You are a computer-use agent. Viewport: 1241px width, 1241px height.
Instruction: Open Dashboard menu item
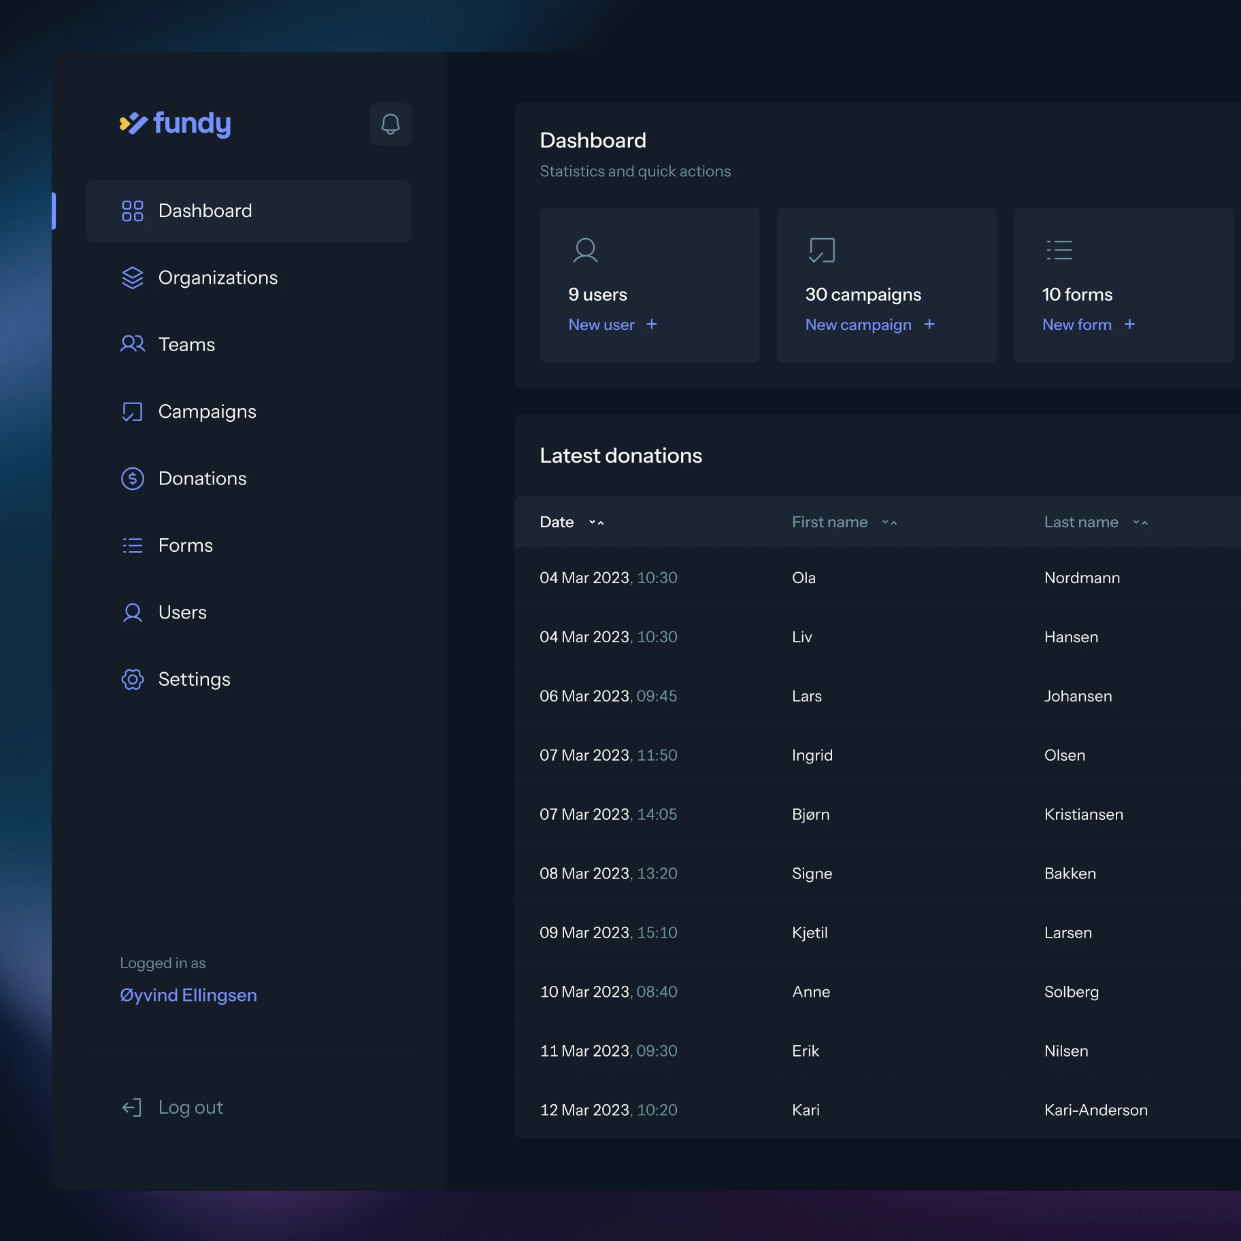tap(249, 211)
